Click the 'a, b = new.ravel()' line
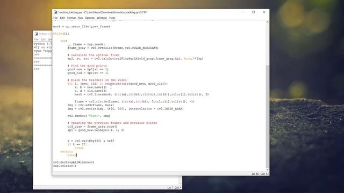344x193 pixels. [x=91, y=87]
